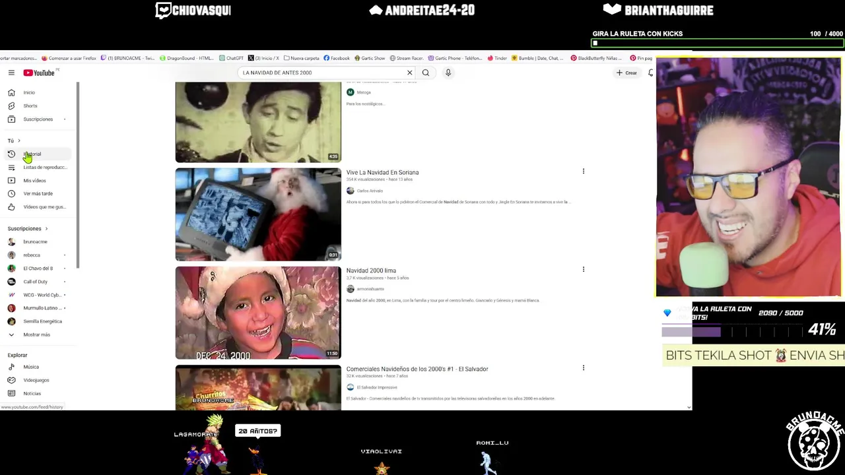Play Navidad 2000 lima thumbnail
The width and height of the screenshot is (845, 475).
pos(258,313)
